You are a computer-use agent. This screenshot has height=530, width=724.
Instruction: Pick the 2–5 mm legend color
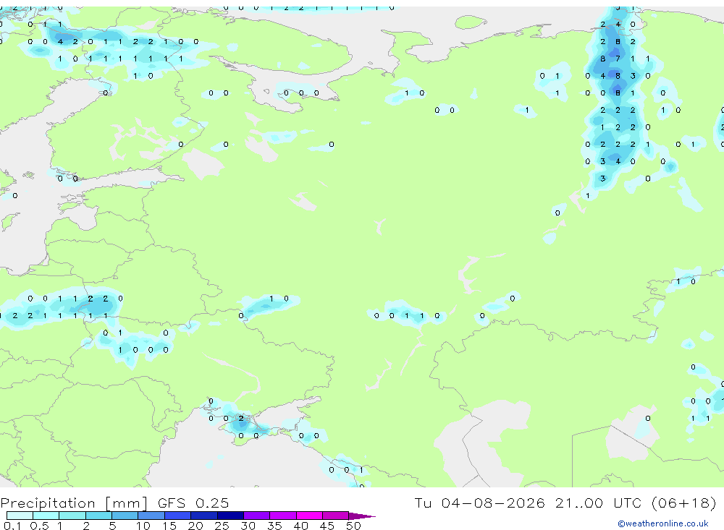pos(98,516)
